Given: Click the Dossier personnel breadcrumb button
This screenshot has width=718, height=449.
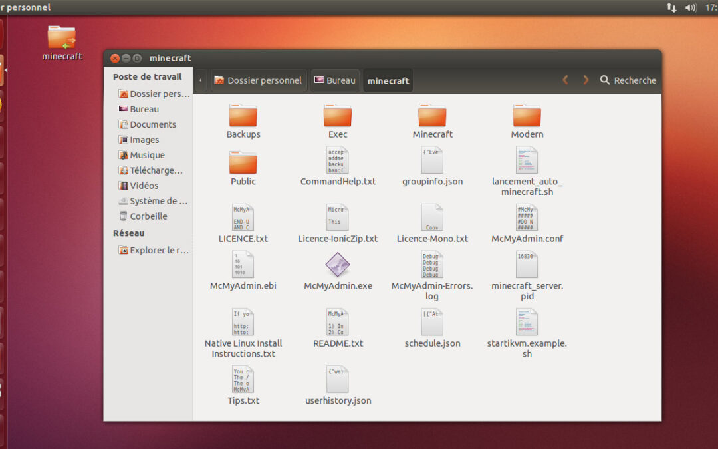Looking at the screenshot, I should 259,80.
